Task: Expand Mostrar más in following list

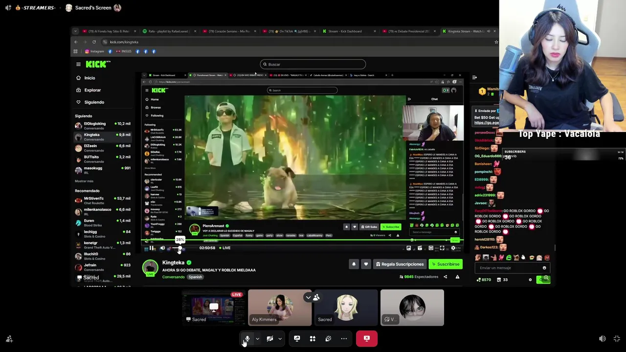Action: [84, 181]
